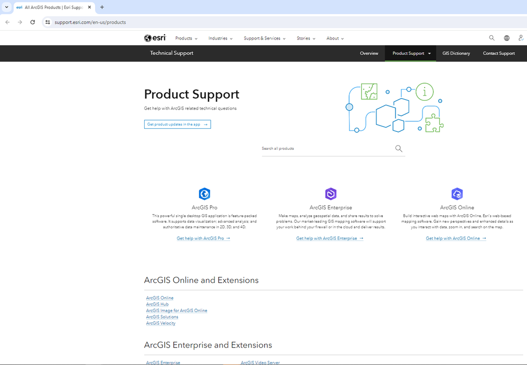Image resolution: width=527 pixels, height=365 pixels.
Task: Select the All ArcGIS Products browser tab
Action: [x=54, y=7]
